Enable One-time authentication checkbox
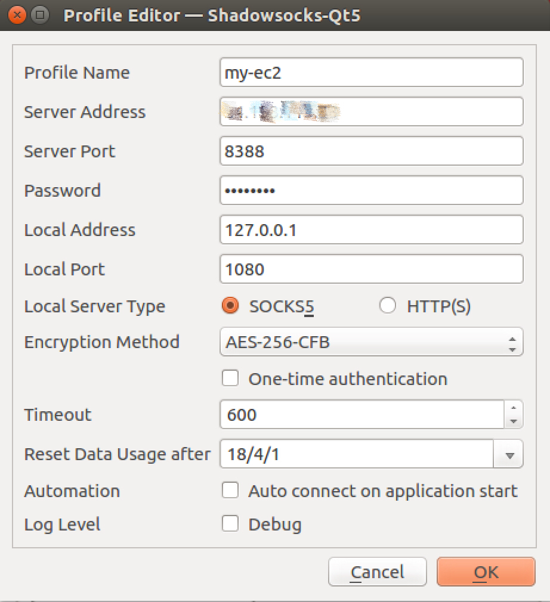 [230, 378]
